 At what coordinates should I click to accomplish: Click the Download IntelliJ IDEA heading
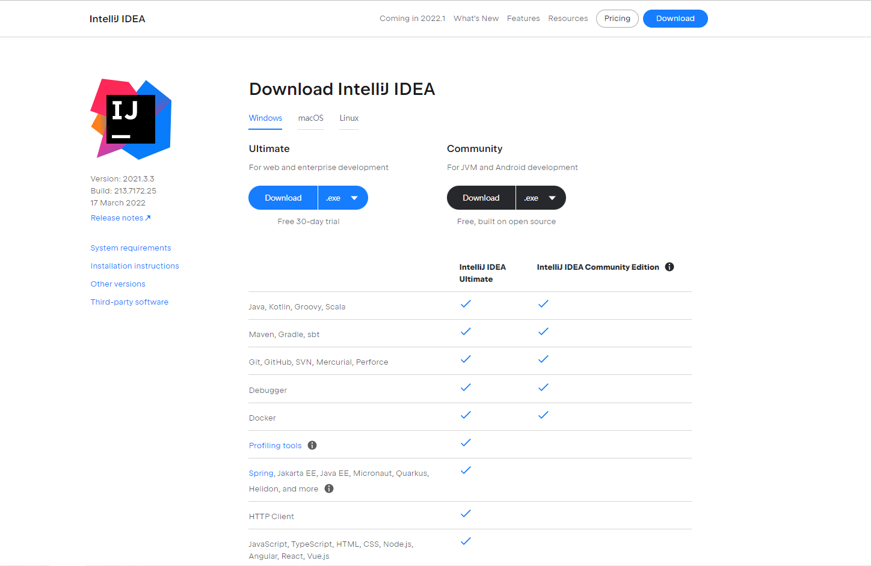(342, 89)
